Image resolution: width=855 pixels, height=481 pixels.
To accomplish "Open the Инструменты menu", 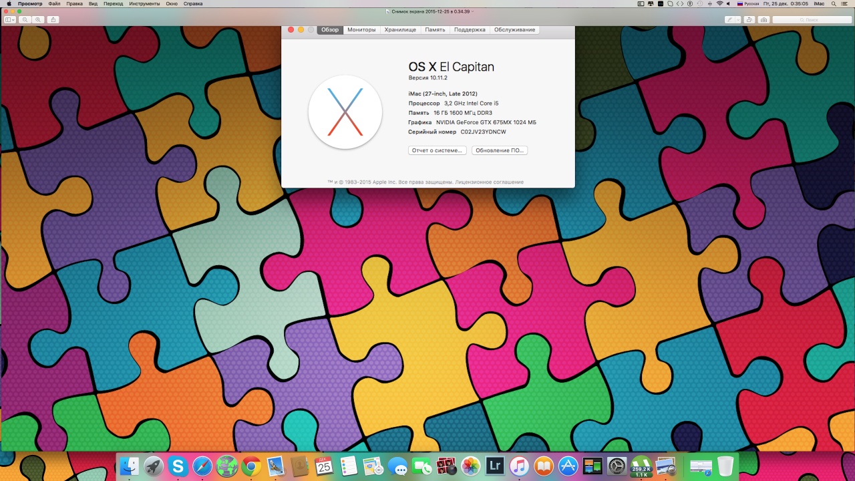I will pyautogui.click(x=144, y=4).
